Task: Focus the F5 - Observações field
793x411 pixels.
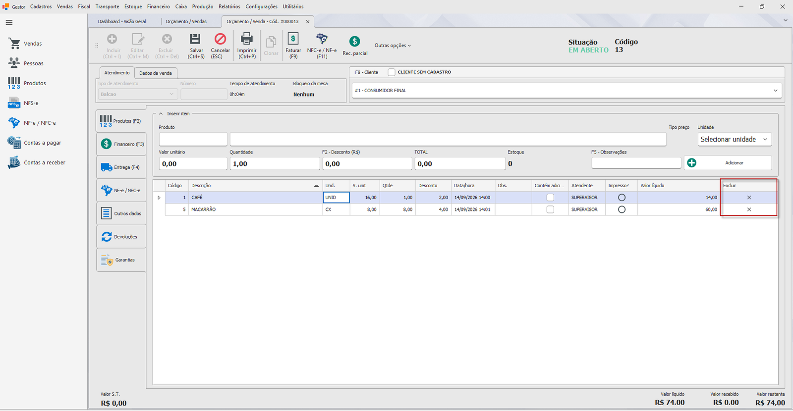Action: coord(636,163)
